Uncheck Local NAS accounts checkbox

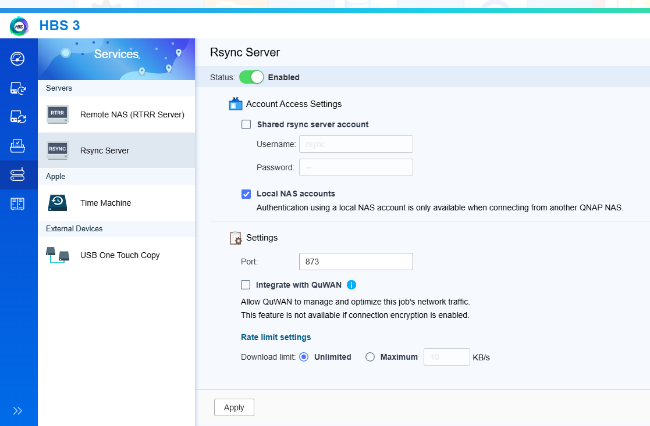246,194
